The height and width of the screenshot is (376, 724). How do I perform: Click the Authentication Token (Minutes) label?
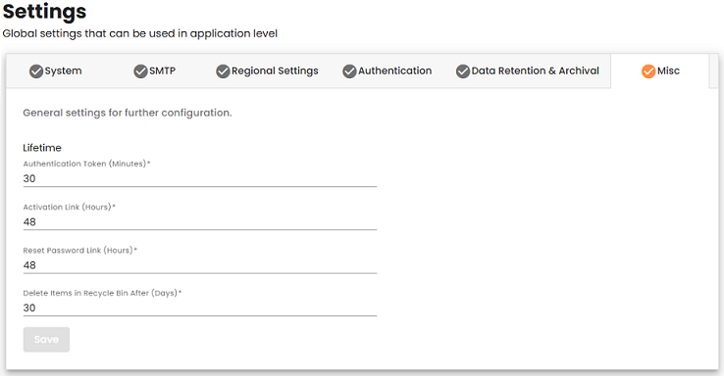tap(86, 164)
